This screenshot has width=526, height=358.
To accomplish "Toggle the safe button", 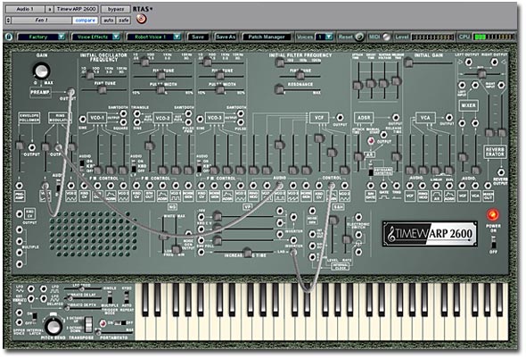I will [x=124, y=21].
